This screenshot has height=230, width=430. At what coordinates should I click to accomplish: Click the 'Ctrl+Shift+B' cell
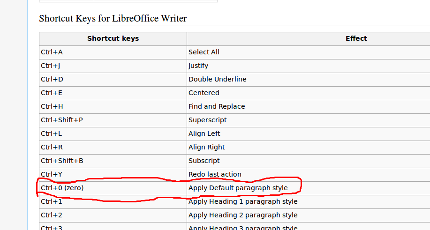113,161
